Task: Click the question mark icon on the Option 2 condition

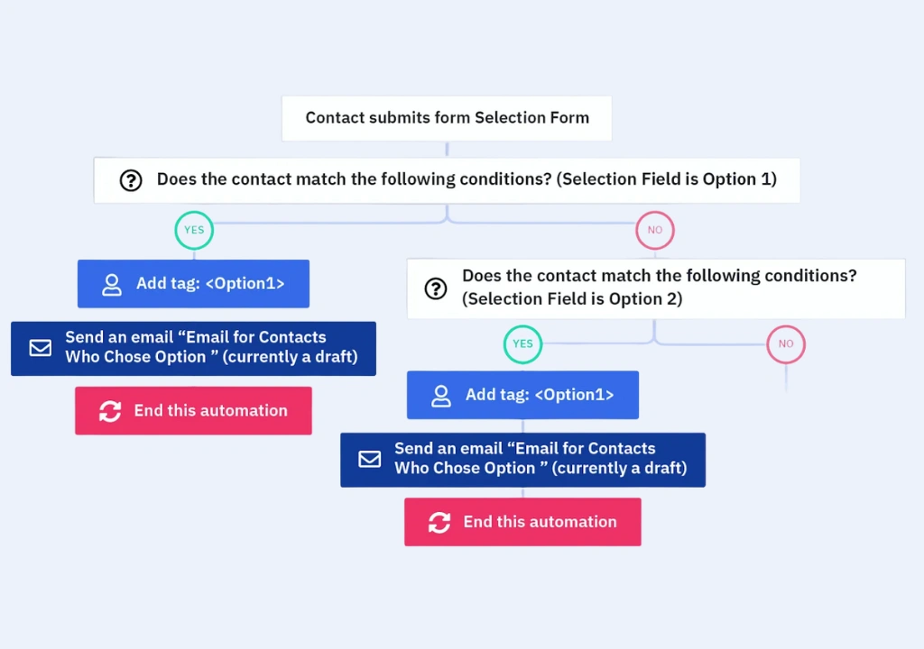Action: tap(436, 288)
